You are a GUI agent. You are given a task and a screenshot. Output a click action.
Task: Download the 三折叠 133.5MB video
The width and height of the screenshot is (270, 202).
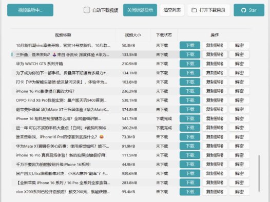(x=190, y=54)
